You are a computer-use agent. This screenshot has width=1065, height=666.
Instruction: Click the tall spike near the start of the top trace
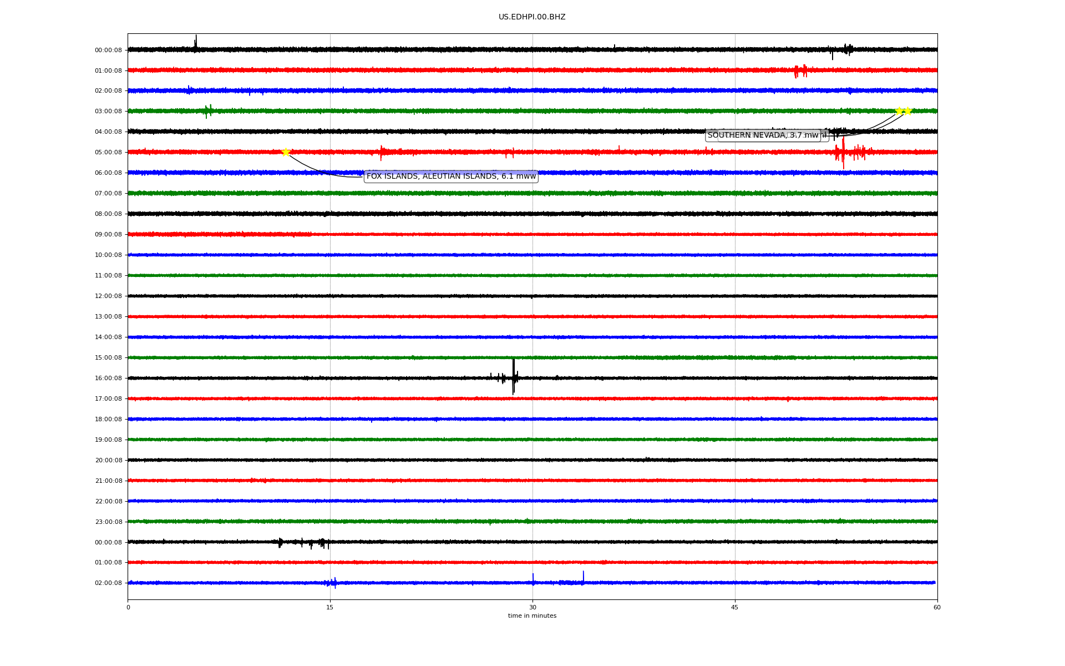click(x=195, y=42)
